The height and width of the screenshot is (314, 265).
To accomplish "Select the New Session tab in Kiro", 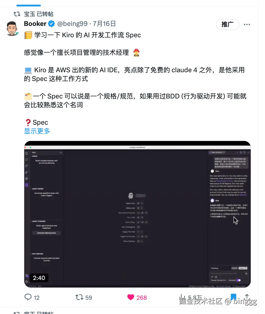I will click(217, 152).
